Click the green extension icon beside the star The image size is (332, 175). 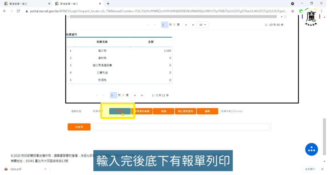301,11
